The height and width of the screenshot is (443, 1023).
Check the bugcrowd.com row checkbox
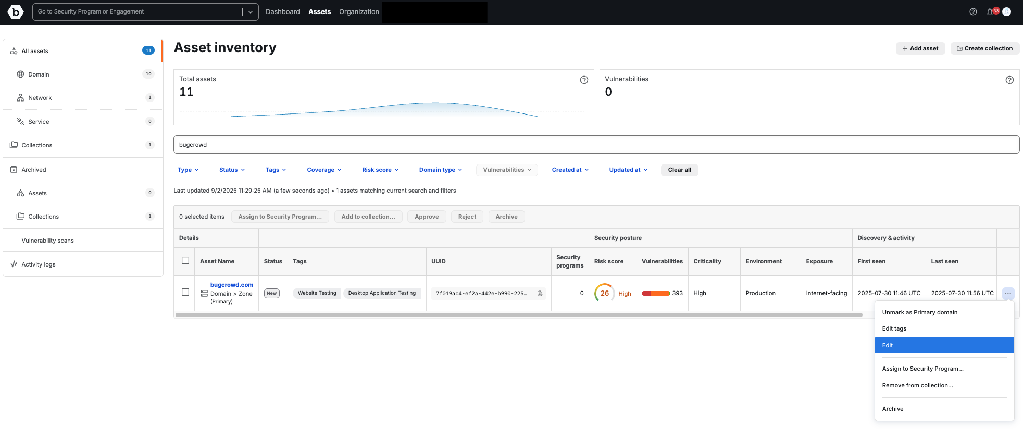click(x=185, y=292)
